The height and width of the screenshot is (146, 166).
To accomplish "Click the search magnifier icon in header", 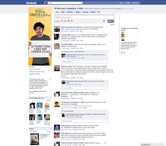I will tap(81, 3).
